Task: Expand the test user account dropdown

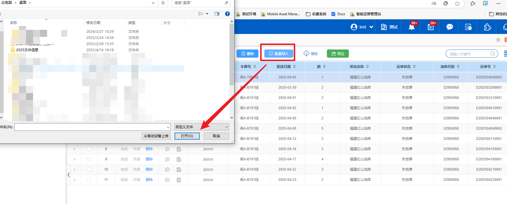Action: 362,27
